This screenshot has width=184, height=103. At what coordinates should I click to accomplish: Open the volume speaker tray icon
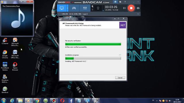[170, 101]
